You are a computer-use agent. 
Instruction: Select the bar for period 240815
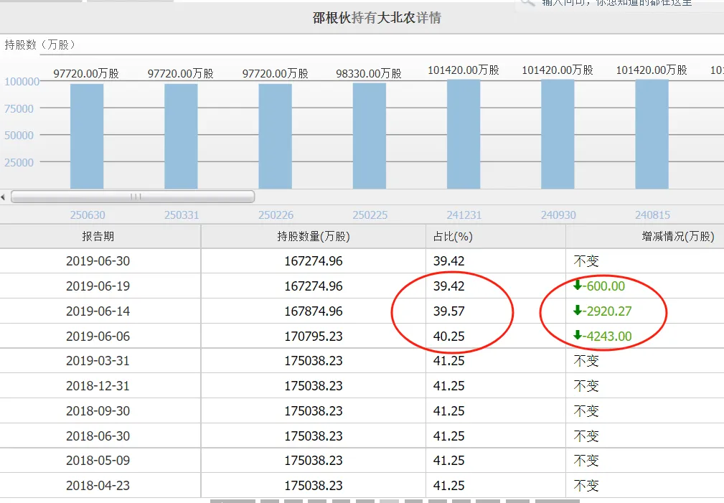click(x=652, y=134)
